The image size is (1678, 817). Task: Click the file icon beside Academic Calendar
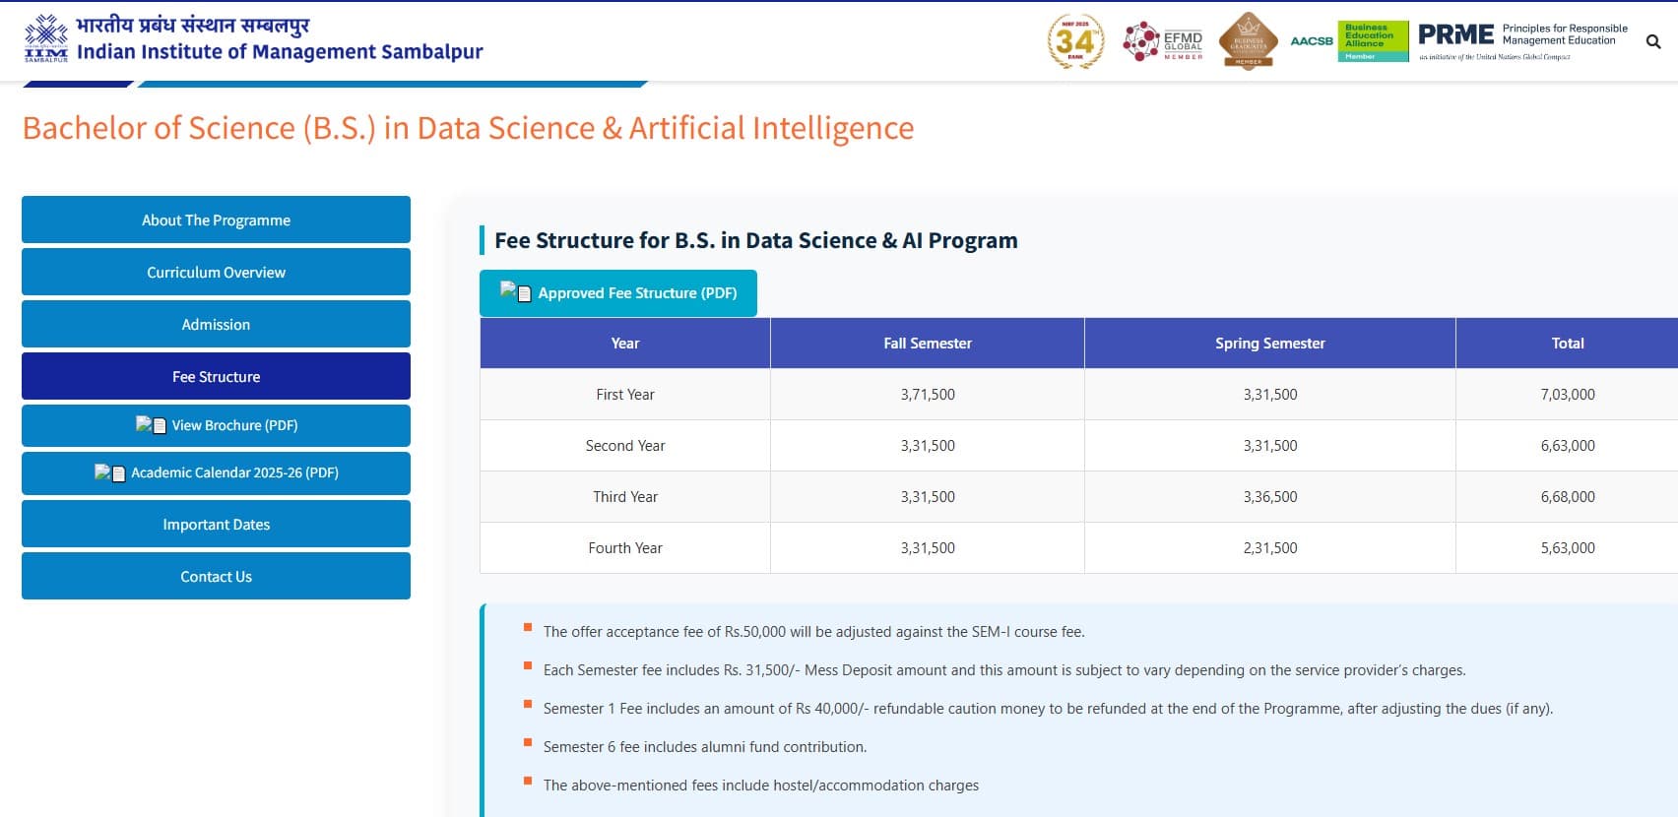click(110, 472)
